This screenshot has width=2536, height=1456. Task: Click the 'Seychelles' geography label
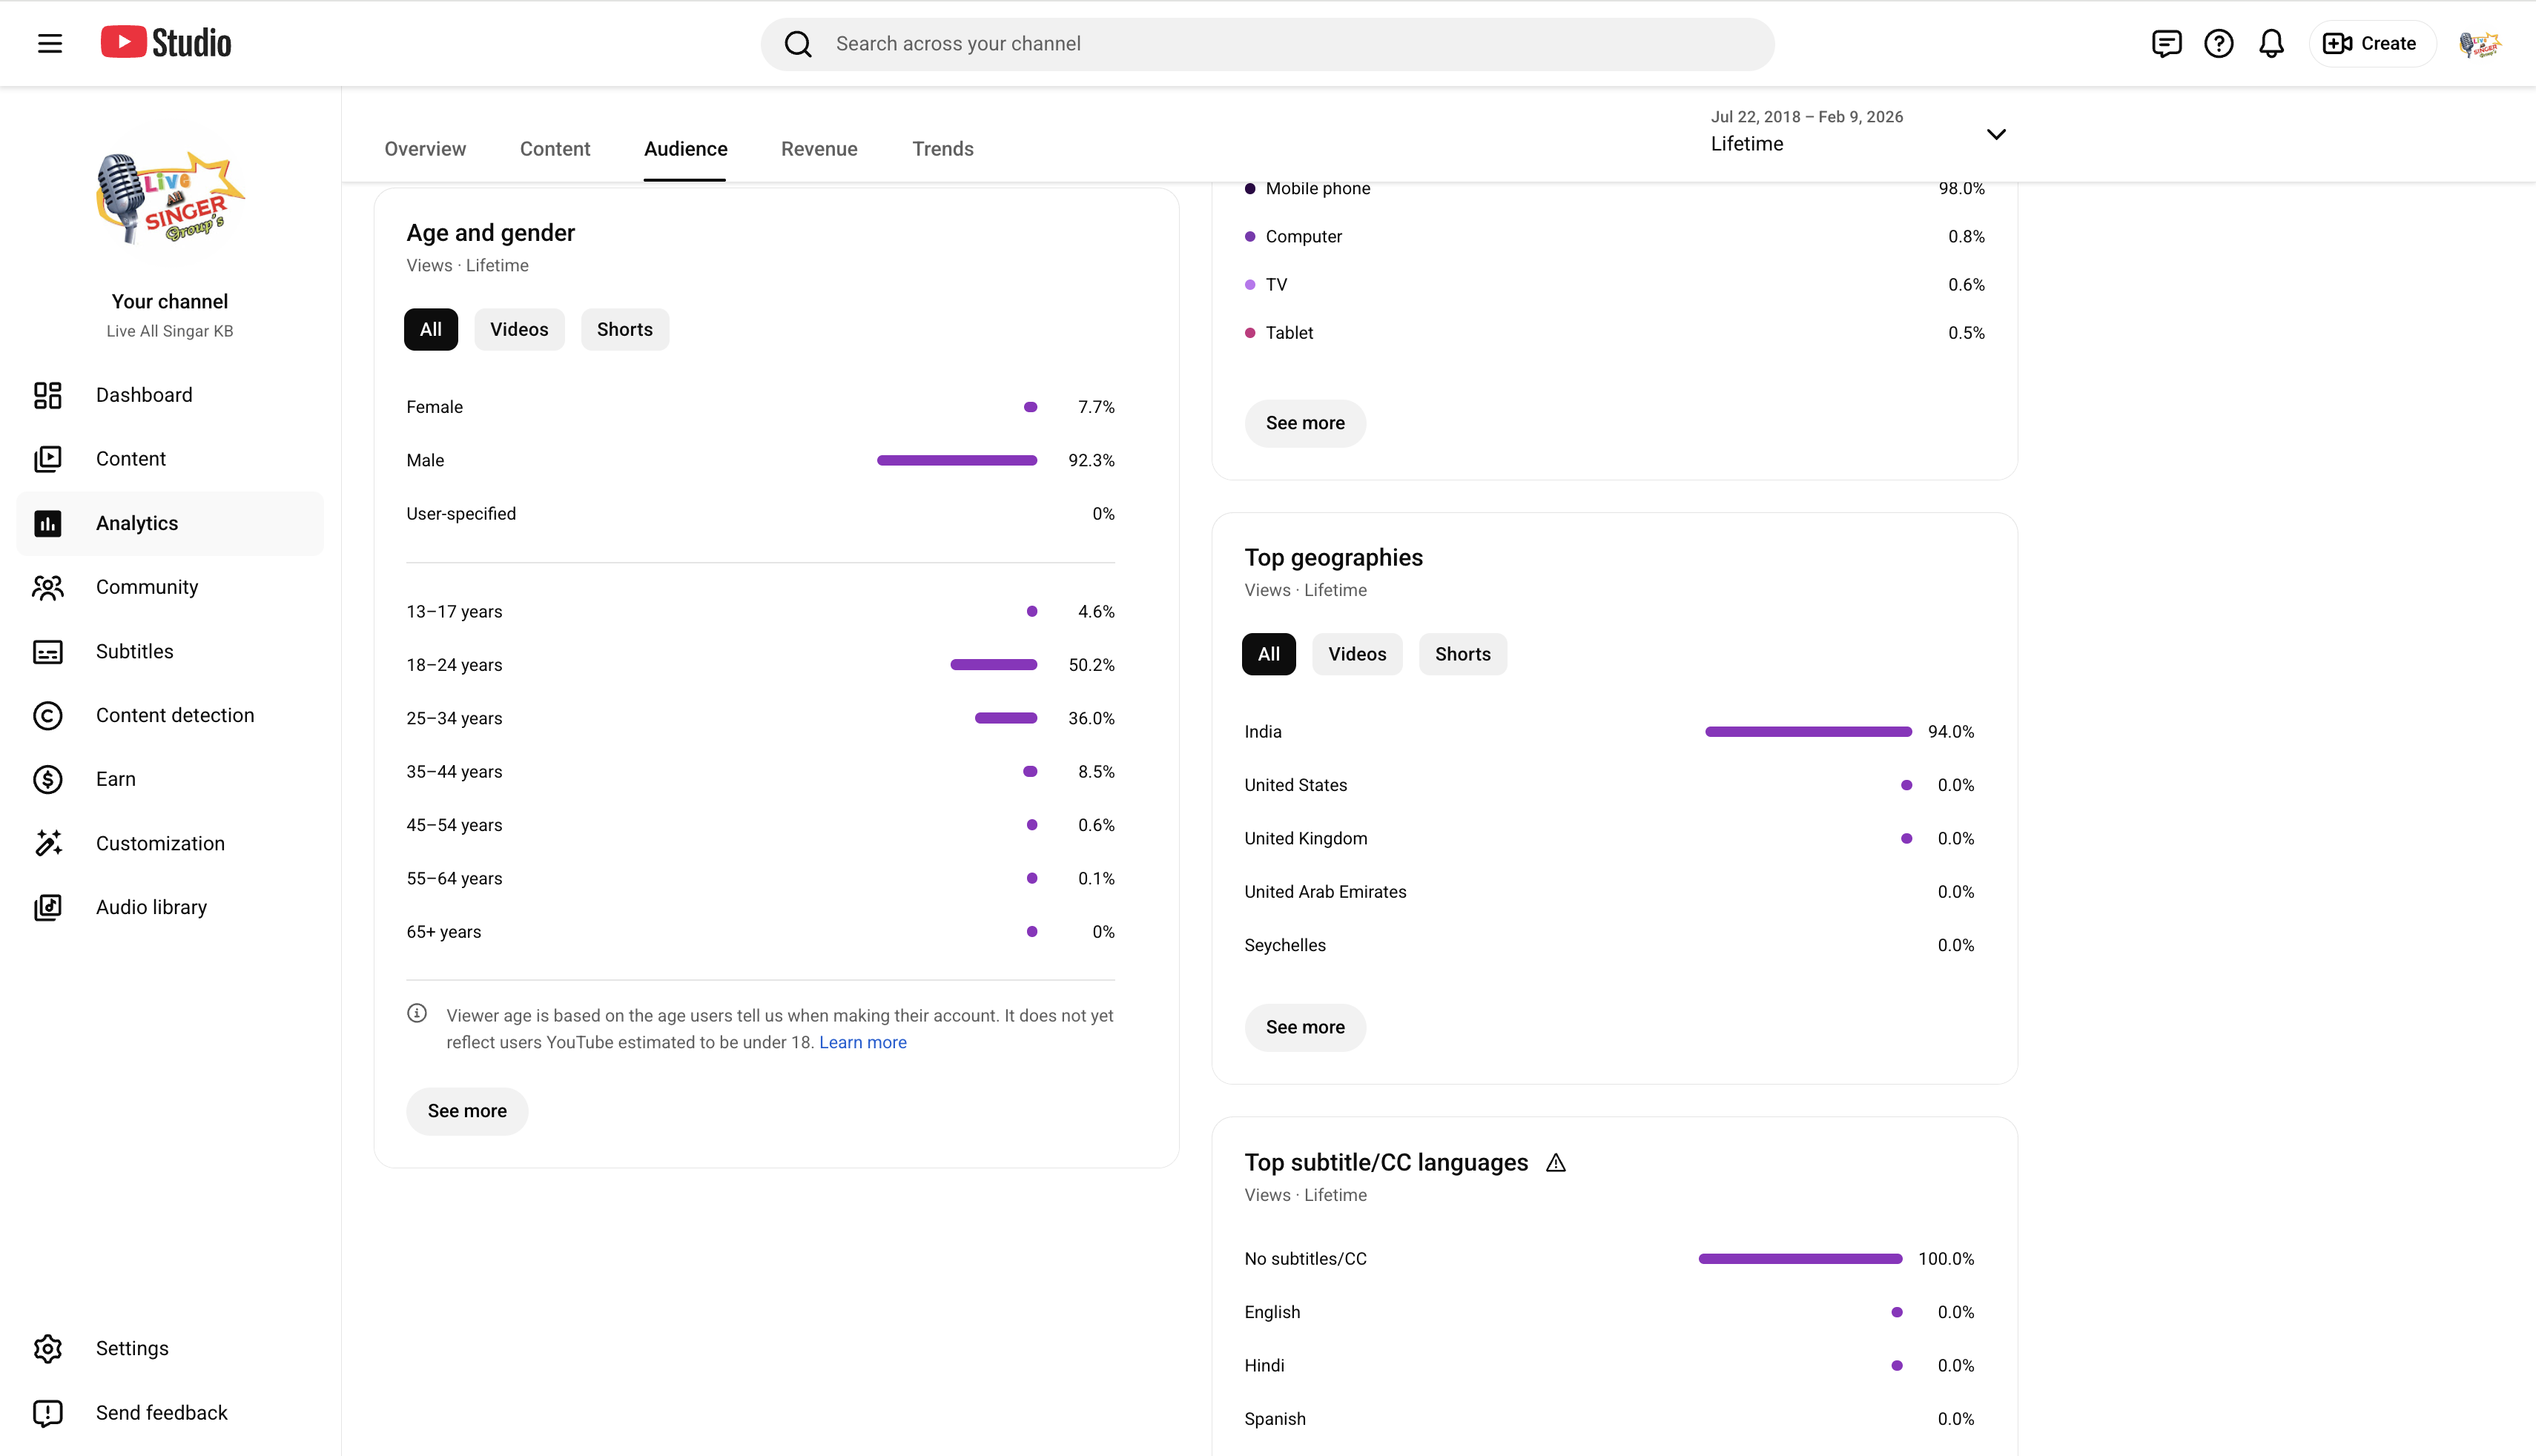click(x=1285, y=945)
